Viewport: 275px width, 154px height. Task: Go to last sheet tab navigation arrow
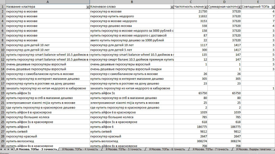[12, 149]
